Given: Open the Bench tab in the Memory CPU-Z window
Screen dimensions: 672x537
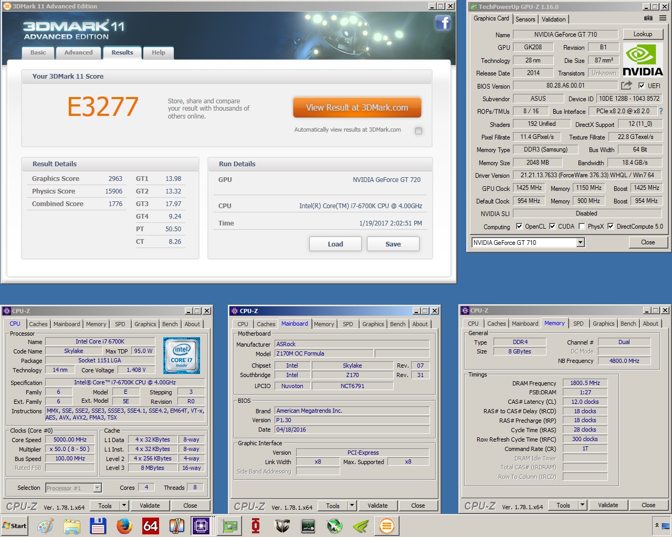Looking at the screenshot, I should pyautogui.click(x=628, y=324).
